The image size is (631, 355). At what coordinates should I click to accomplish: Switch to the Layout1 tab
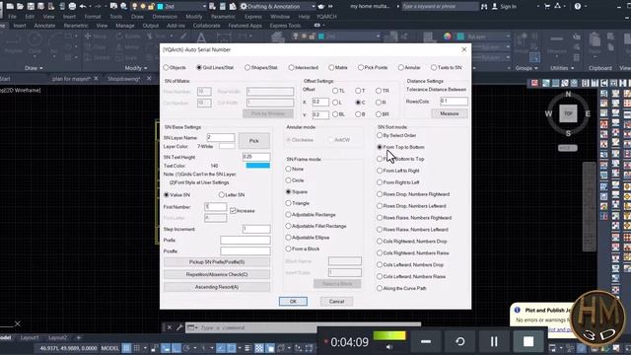30,337
